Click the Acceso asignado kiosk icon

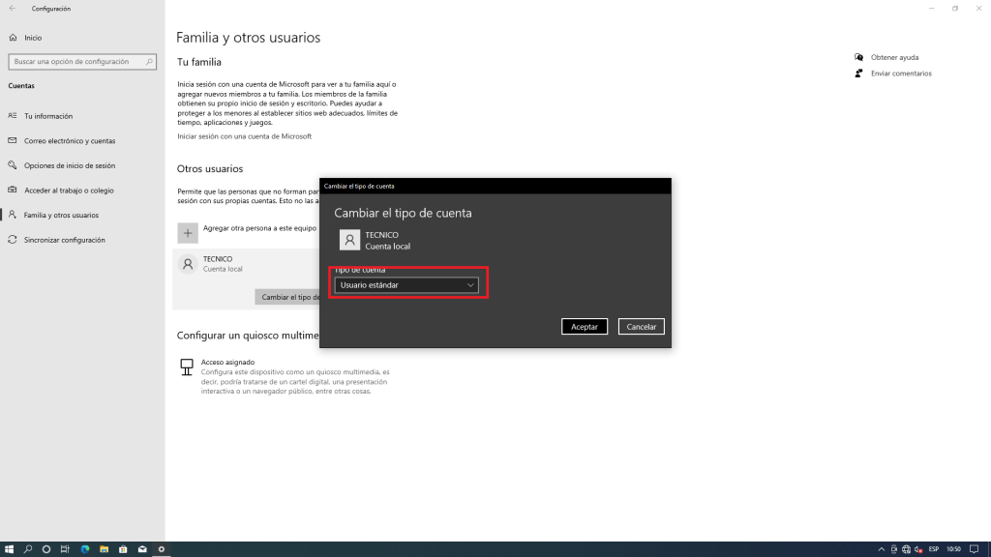tap(187, 367)
